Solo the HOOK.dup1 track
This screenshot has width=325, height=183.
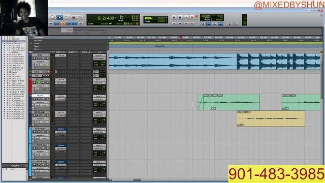[43, 115]
